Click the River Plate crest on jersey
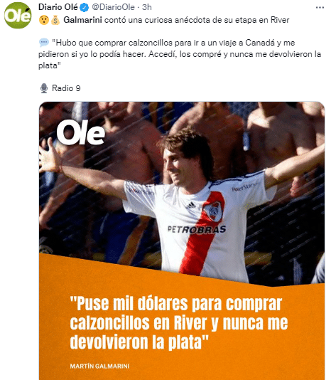Image resolution: width=331 pixels, height=380 pixels. (213, 211)
